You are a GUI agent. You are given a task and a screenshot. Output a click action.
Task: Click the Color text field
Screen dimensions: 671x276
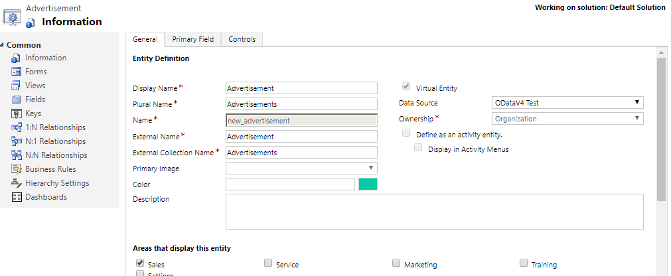point(290,184)
